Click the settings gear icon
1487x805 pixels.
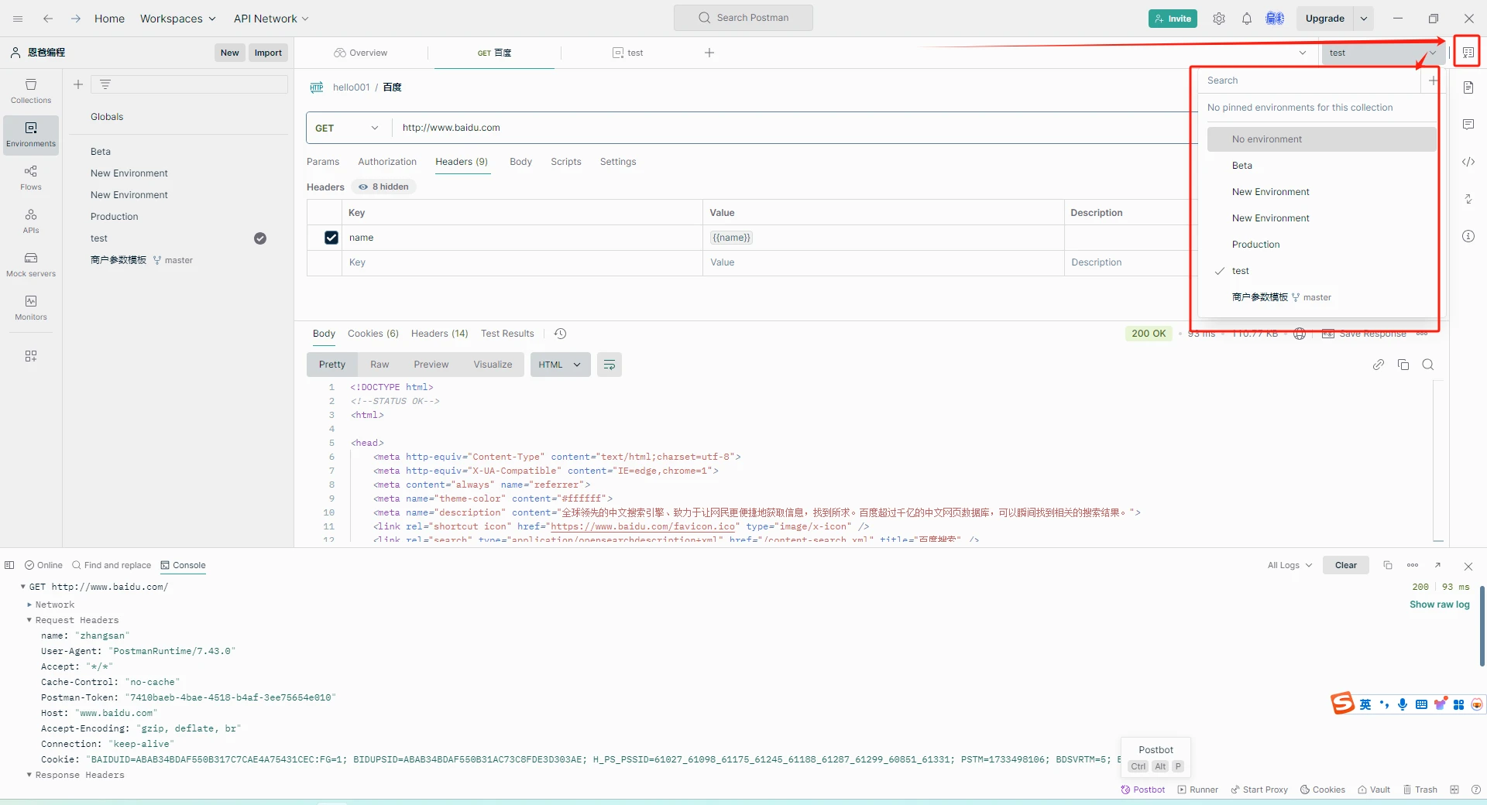tap(1219, 19)
